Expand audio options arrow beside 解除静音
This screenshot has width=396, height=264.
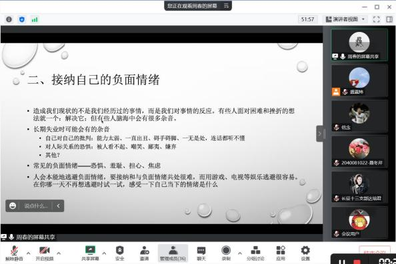tap(29, 253)
